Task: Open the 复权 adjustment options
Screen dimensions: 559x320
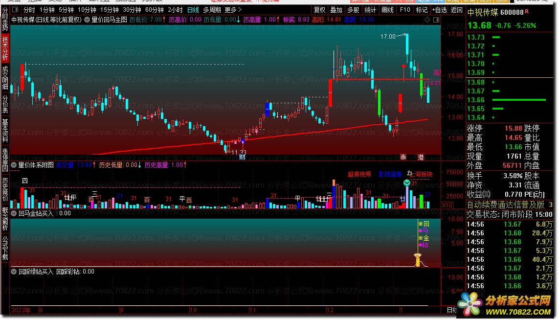Action: 319,10
